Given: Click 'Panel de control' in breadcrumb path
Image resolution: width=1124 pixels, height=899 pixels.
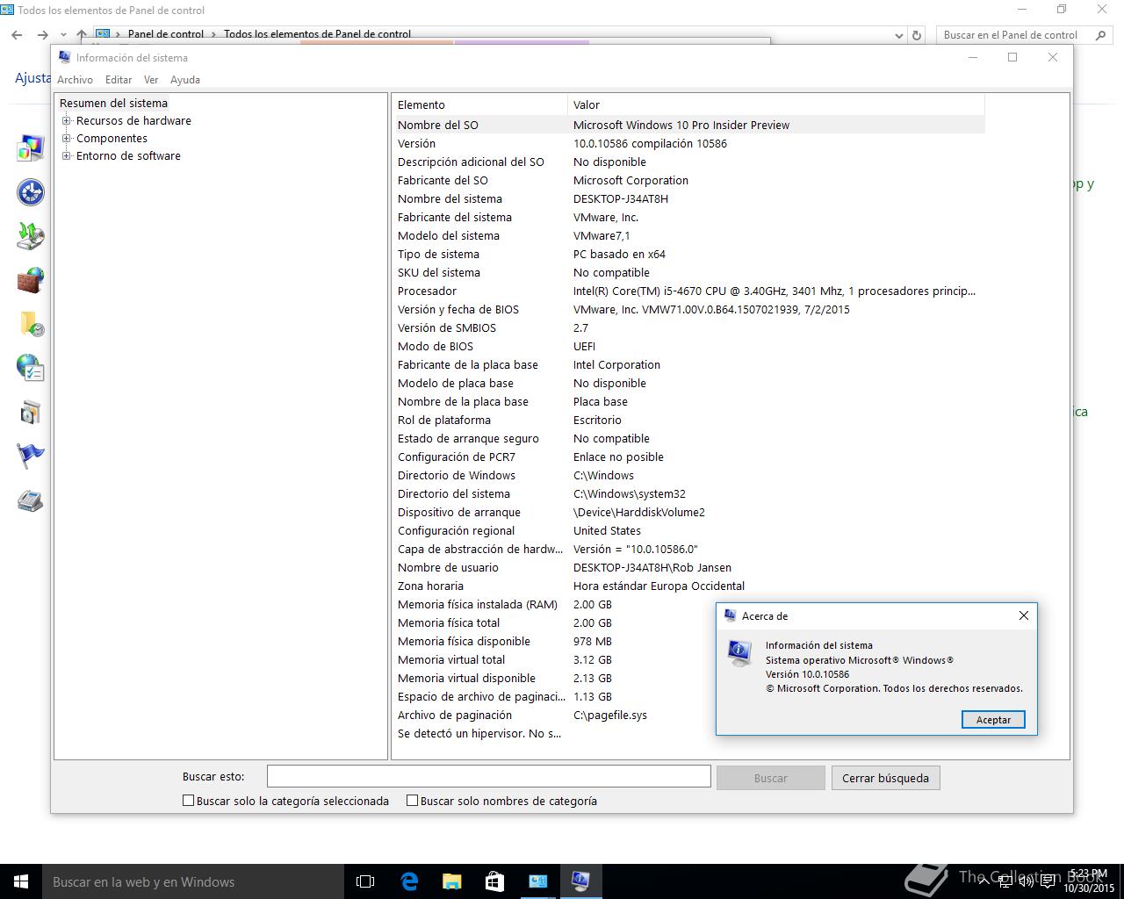Looking at the screenshot, I should 166,34.
